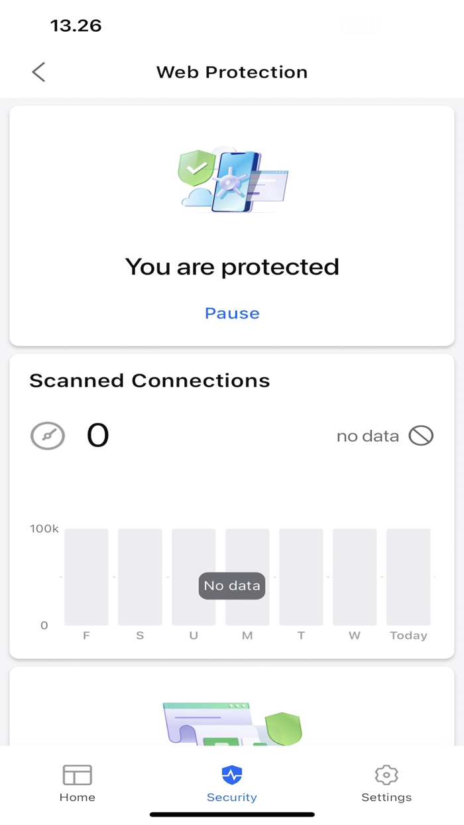Viewport: 464px width, 825px height.
Task: Tap the zero scanned connections counter
Action: pyautogui.click(x=97, y=434)
